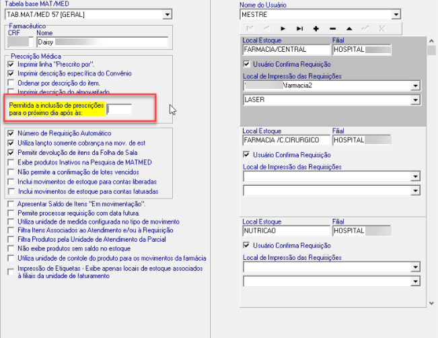Screen dimensions: 438x338
Task: Go to next record in navigator
Action: (x=283, y=28)
